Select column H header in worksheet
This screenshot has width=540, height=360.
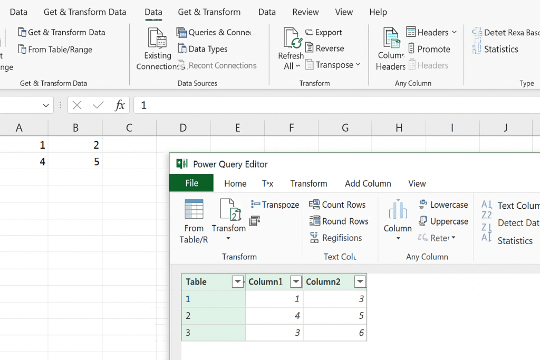click(x=399, y=128)
